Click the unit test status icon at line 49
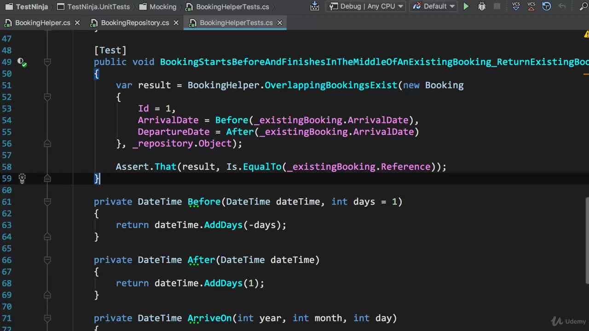This screenshot has width=589, height=331. (22, 62)
